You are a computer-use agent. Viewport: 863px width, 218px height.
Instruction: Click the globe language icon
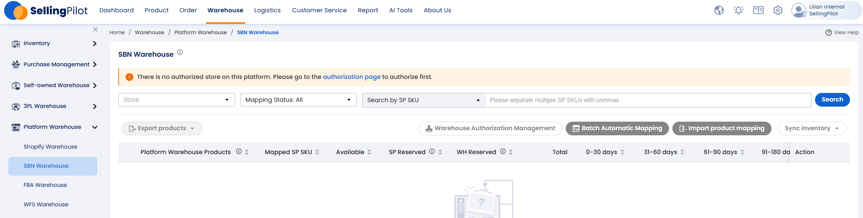click(x=719, y=10)
